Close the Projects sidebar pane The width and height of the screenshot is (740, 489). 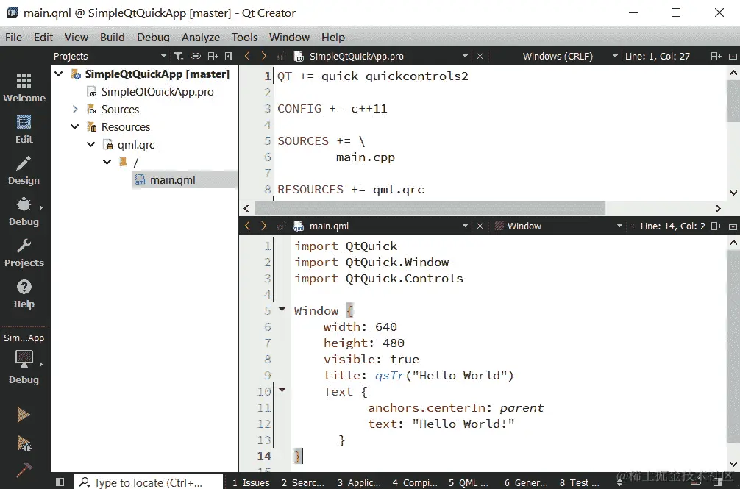coord(229,56)
